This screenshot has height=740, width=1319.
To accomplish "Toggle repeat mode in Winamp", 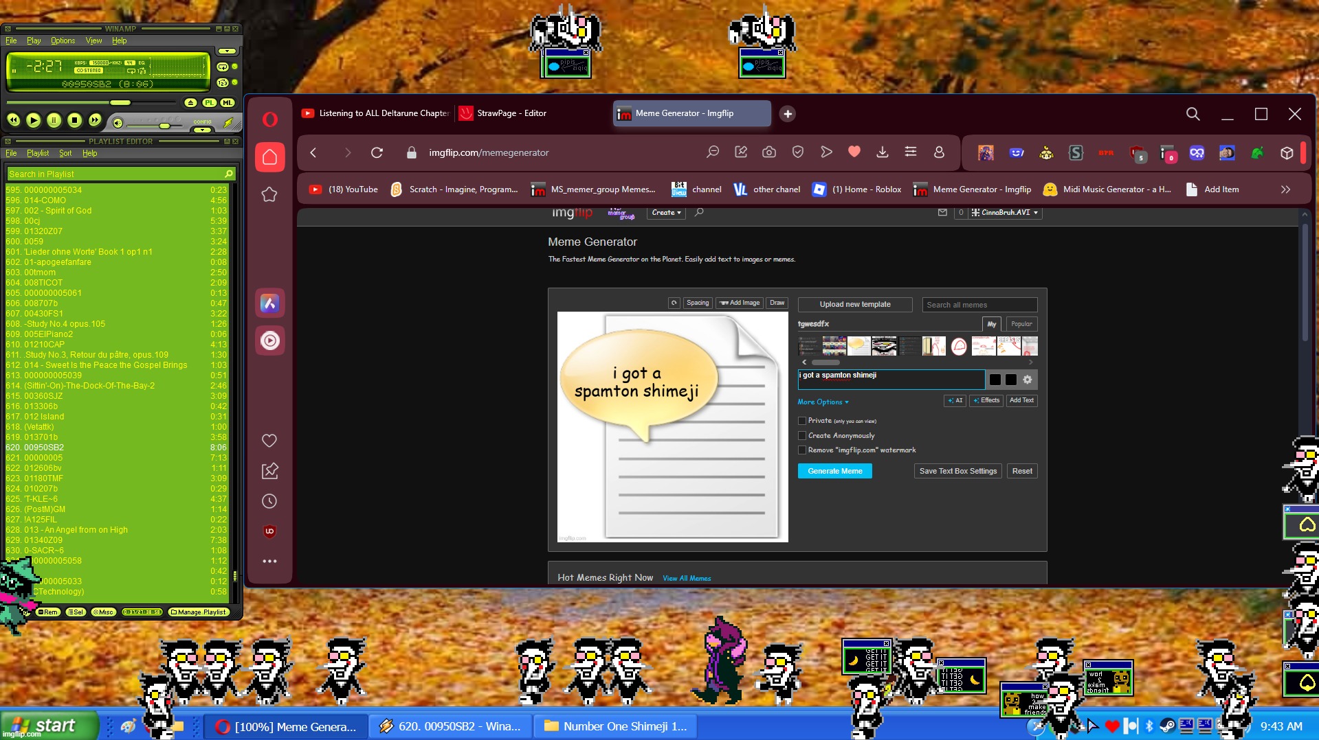I will click(x=223, y=67).
